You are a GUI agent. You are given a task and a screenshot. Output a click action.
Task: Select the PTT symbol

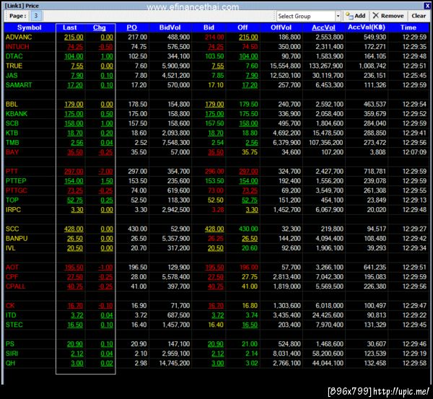pos(12,172)
